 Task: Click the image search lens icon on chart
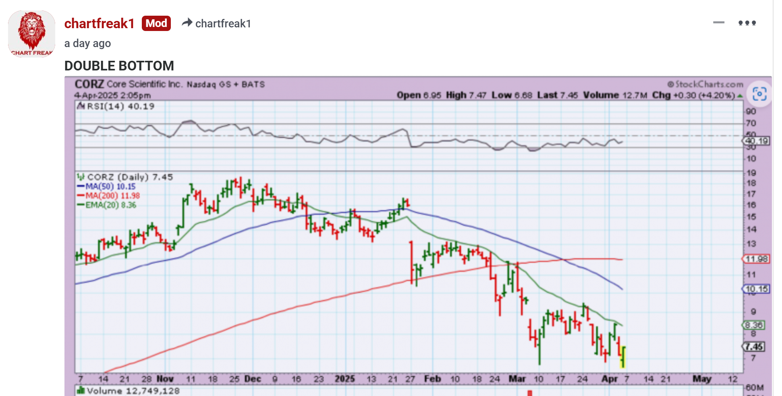[x=759, y=94]
